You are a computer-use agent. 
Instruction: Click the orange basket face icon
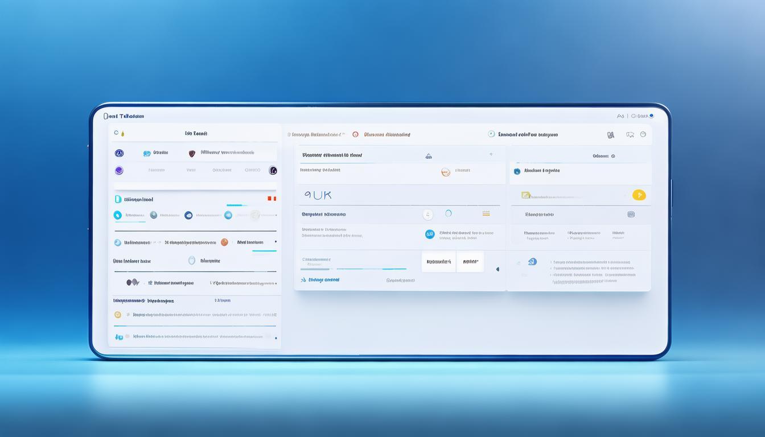click(446, 172)
